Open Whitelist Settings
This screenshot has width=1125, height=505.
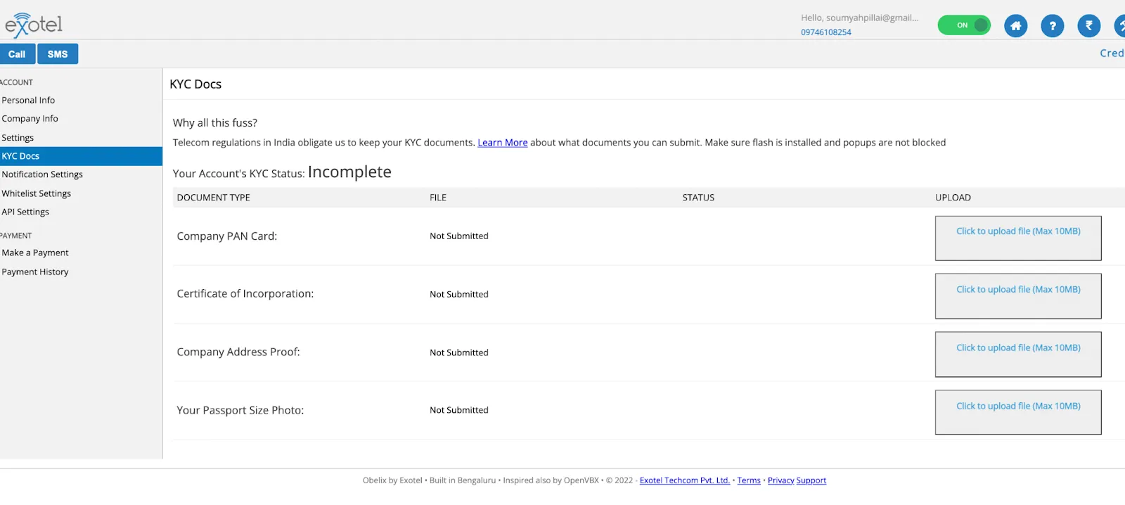point(37,193)
